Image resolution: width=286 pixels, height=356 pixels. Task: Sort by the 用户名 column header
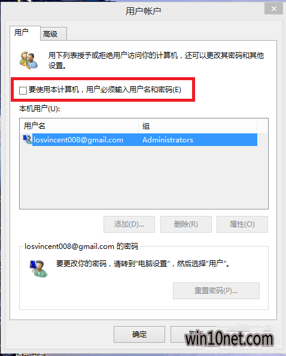(x=79, y=126)
